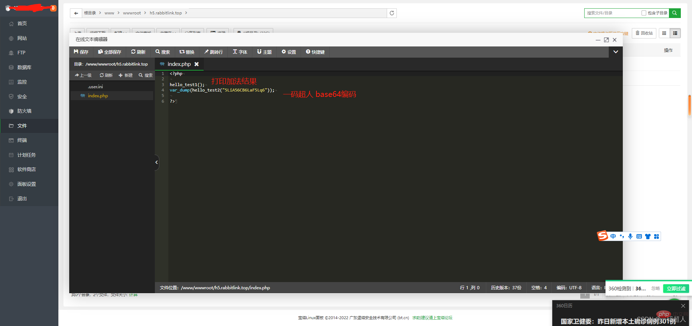Open the Sogou soft keyboard icon
692x326 pixels.
[639, 236]
